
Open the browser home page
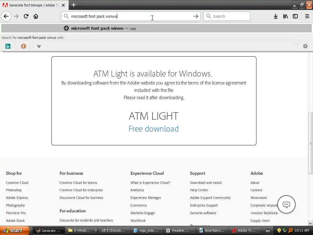(x=36, y=16)
